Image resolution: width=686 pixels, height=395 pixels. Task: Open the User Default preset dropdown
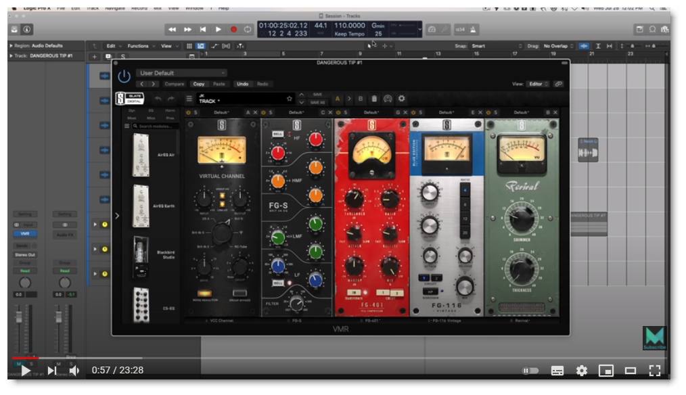pos(181,73)
